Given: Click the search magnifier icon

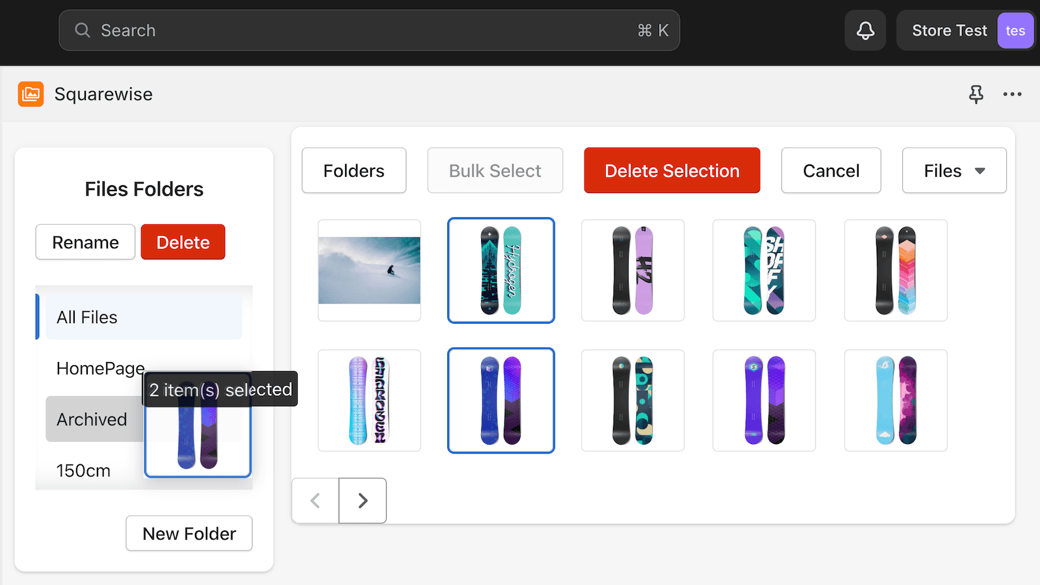Looking at the screenshot, I should coord(82,30).
